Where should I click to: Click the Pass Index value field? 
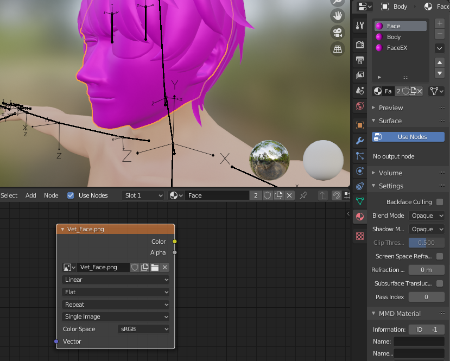pyautogui.click(x=427, y=297)
